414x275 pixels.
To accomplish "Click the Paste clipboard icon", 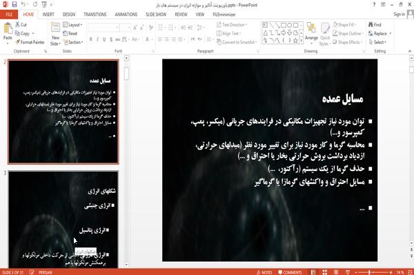I will [x=8, y=28].
